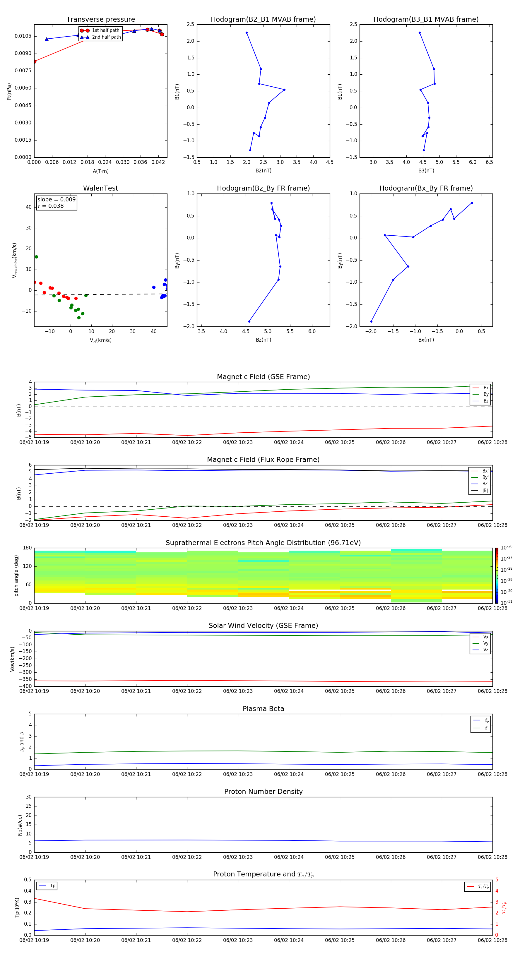Click the 'βp and β' y-axis label
527x966 pixels.
(22, 741)
